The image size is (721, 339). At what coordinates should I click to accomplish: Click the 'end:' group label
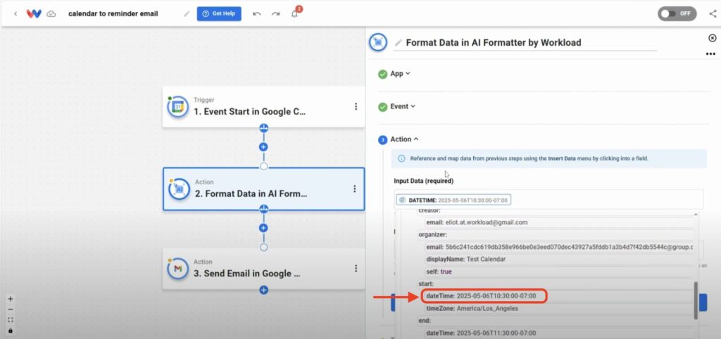click(x=424, y=321)
